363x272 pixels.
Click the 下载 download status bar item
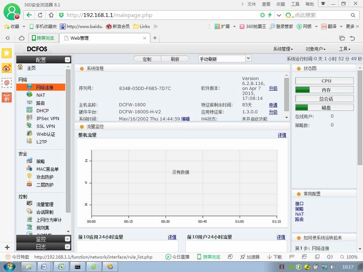275,257
